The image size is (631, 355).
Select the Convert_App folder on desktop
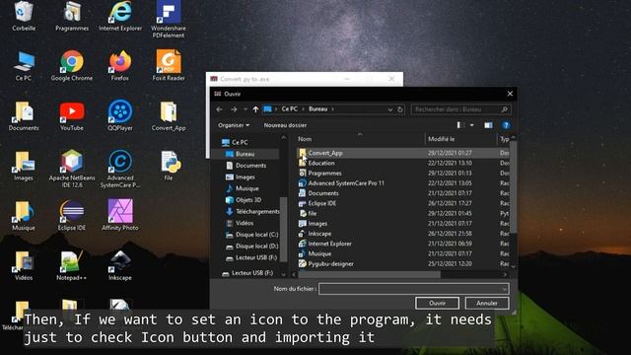pyautogui.click(x=169, y=116)
